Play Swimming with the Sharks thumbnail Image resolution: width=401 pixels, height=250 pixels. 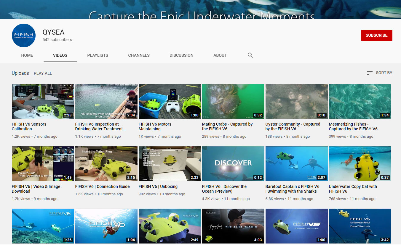pos(297,164)
